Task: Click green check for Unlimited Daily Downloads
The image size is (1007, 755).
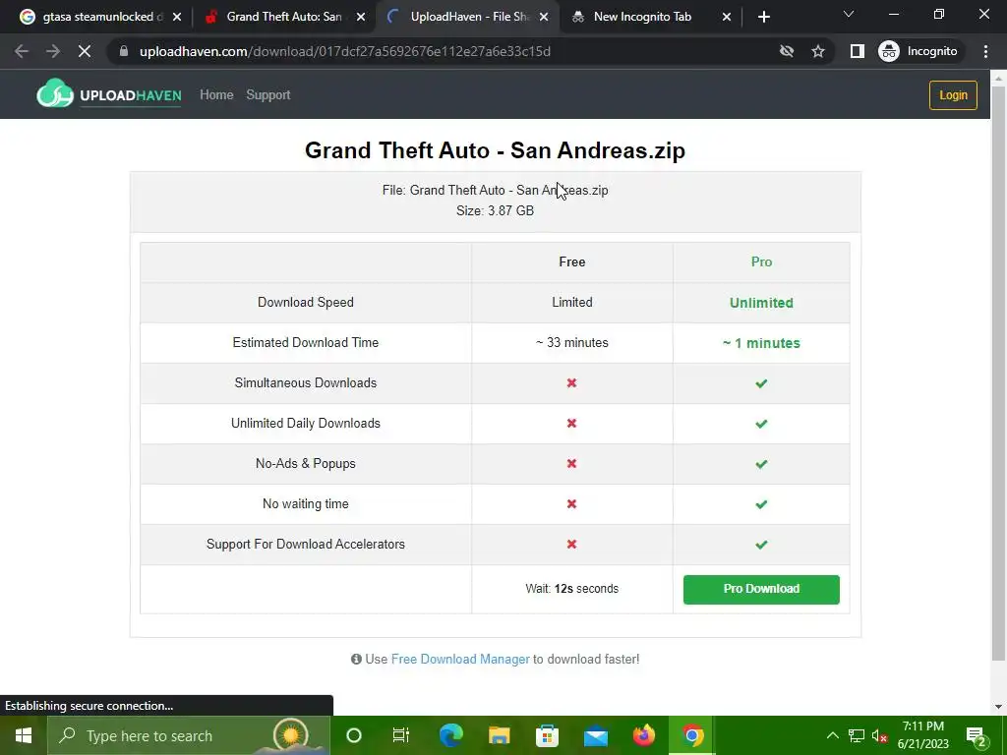Action: click(x=761, y=424)
